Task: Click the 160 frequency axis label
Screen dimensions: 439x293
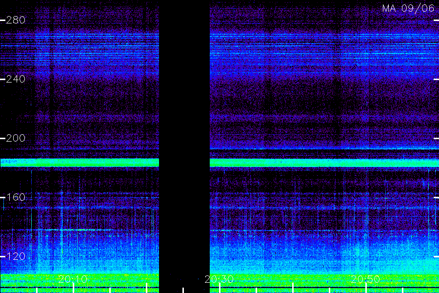Action: 16,197
